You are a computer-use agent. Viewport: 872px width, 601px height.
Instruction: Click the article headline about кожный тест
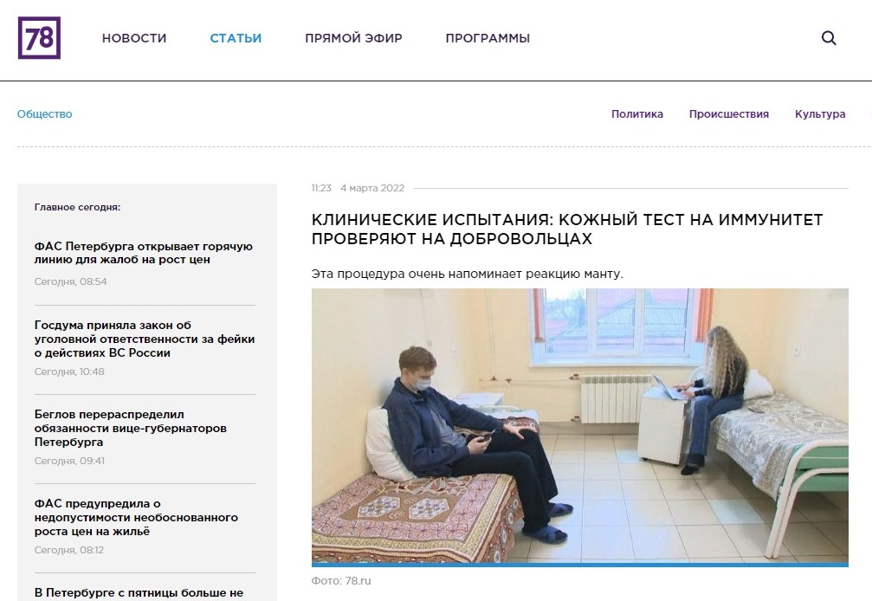click(567, 229)
